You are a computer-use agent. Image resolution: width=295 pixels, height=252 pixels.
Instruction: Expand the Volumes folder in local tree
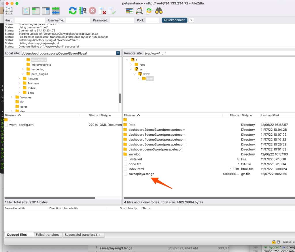[x=12, y=97]
